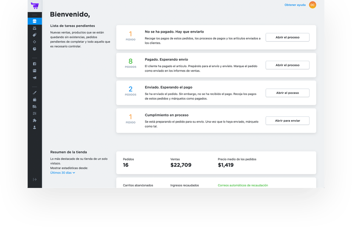Click the Abrir para enviar button
Screen dimensions: 352x227
point(287,121)
